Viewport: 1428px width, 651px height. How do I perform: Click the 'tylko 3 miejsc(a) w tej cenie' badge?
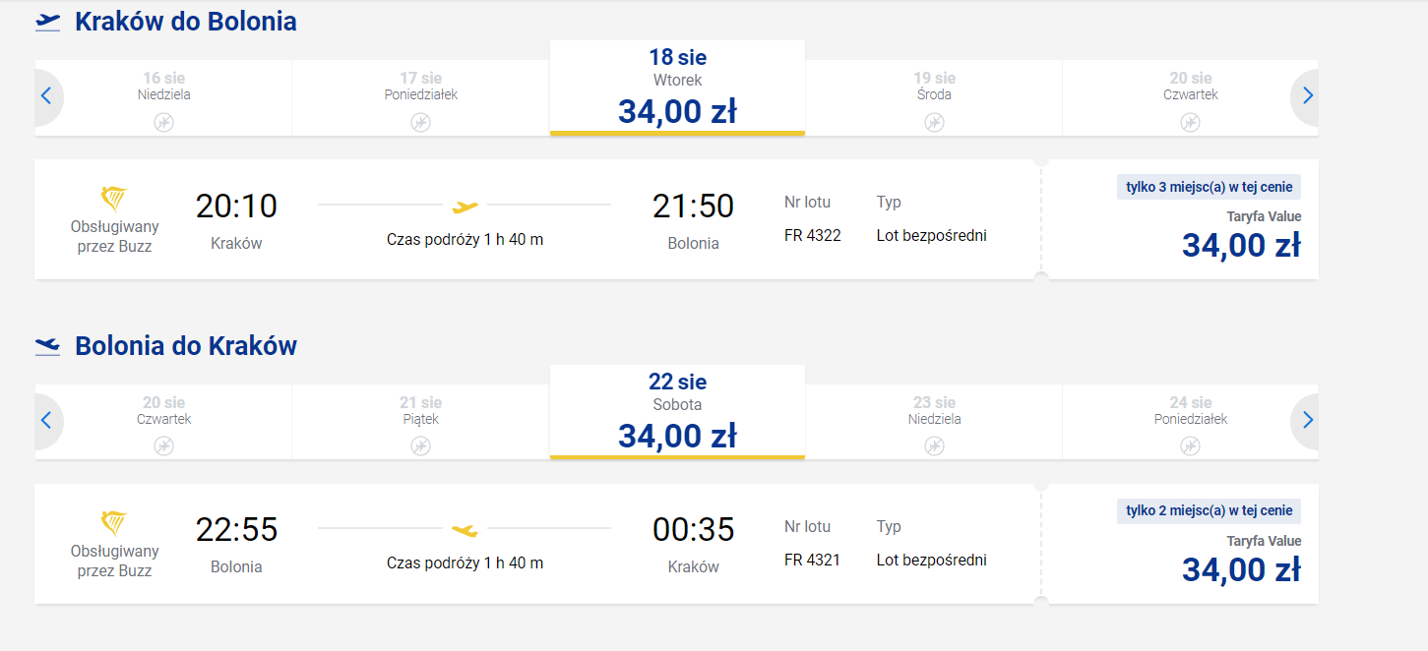click(1209, 187)
